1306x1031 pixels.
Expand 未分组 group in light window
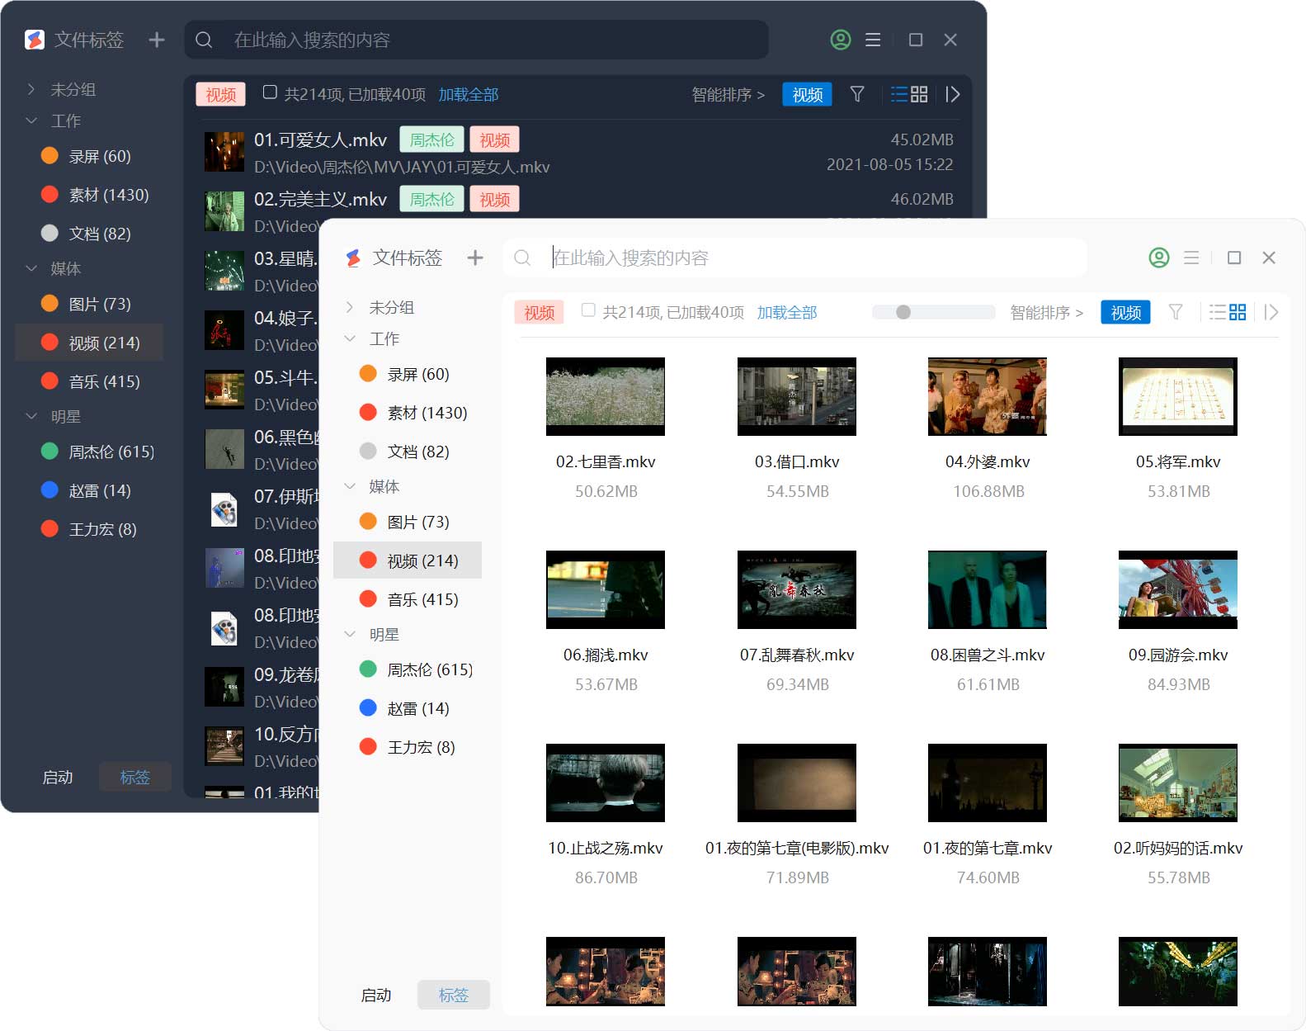click(x=350, y=306)
